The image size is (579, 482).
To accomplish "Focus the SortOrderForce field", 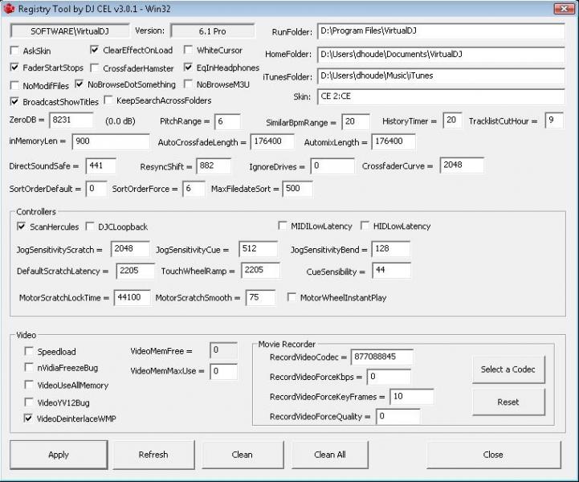I will coord(194,189).
